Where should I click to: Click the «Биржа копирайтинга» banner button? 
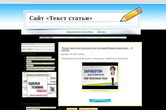tap(37, 75)
